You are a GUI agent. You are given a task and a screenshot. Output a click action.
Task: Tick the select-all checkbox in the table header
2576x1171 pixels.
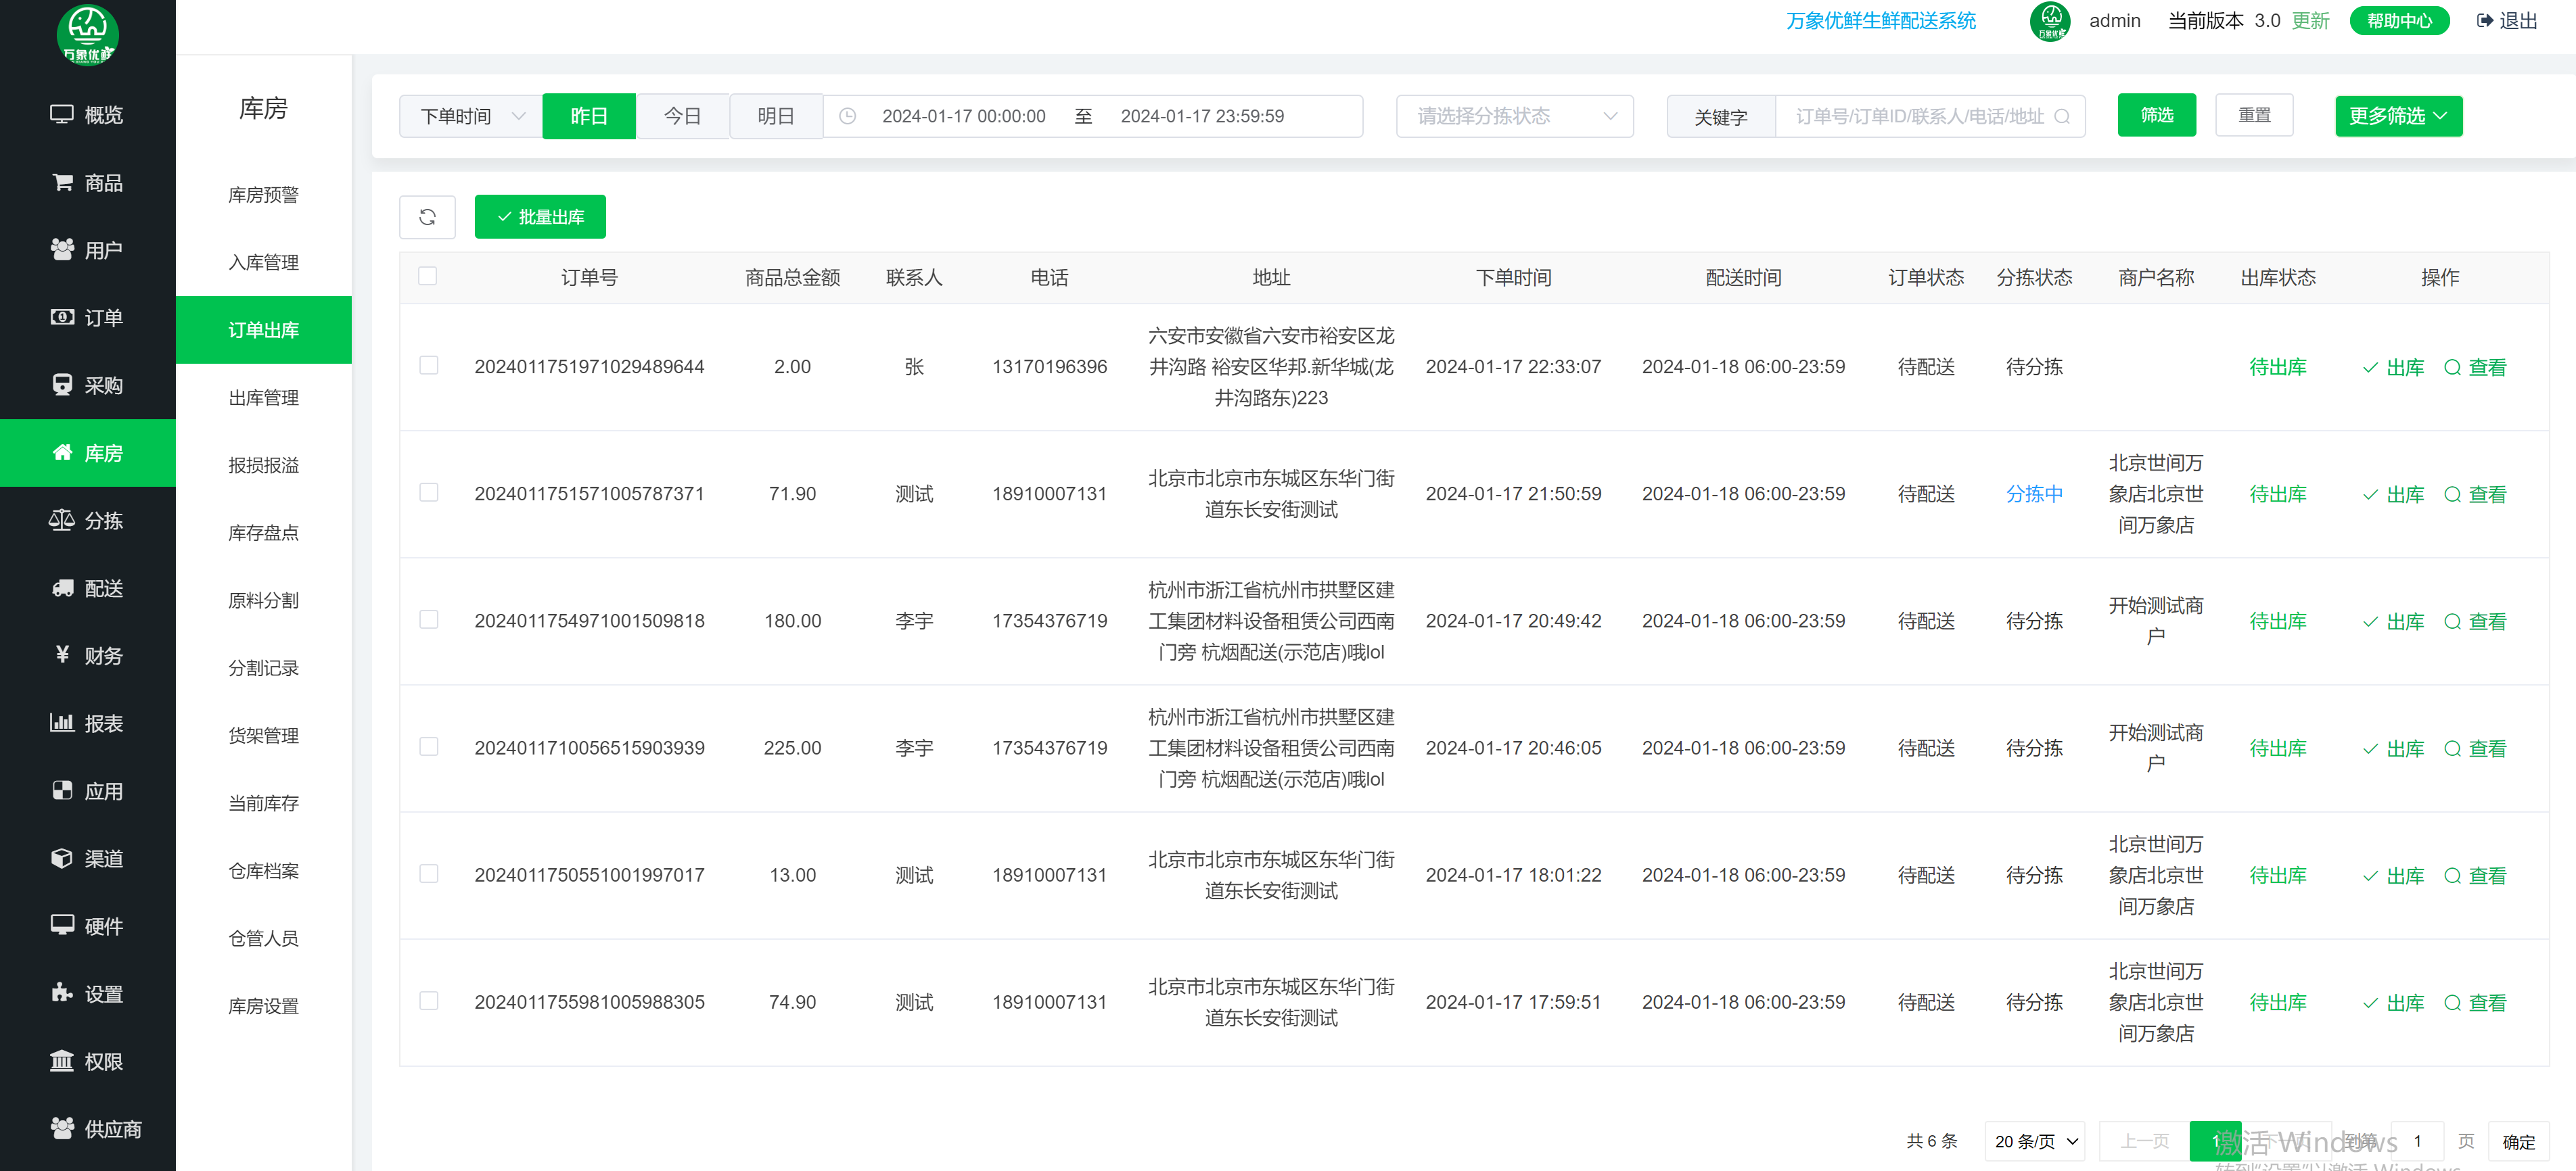[x=428, y=277]
